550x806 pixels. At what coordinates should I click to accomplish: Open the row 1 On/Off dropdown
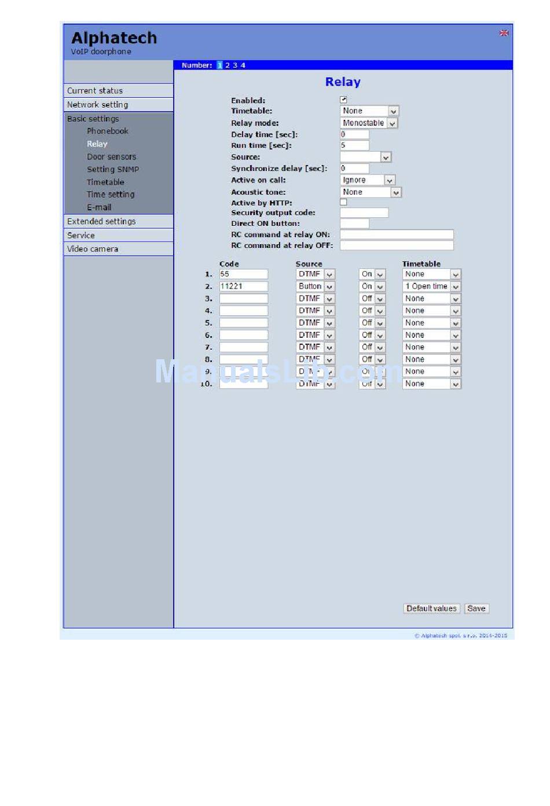pos(372,274)
